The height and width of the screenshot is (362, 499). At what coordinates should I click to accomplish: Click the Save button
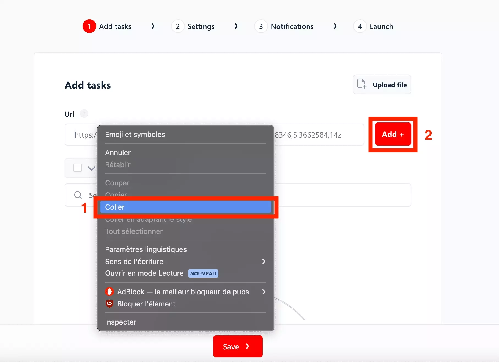(x=238, y=346)
